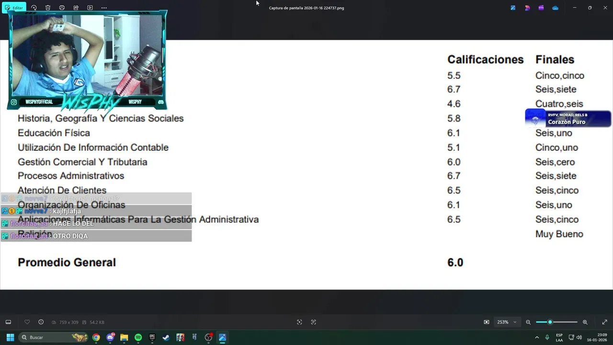The width and height of the screenshot is (613, 345).
Task: Click the Calificaciones column heading
Action: click(x=485, y=59)
